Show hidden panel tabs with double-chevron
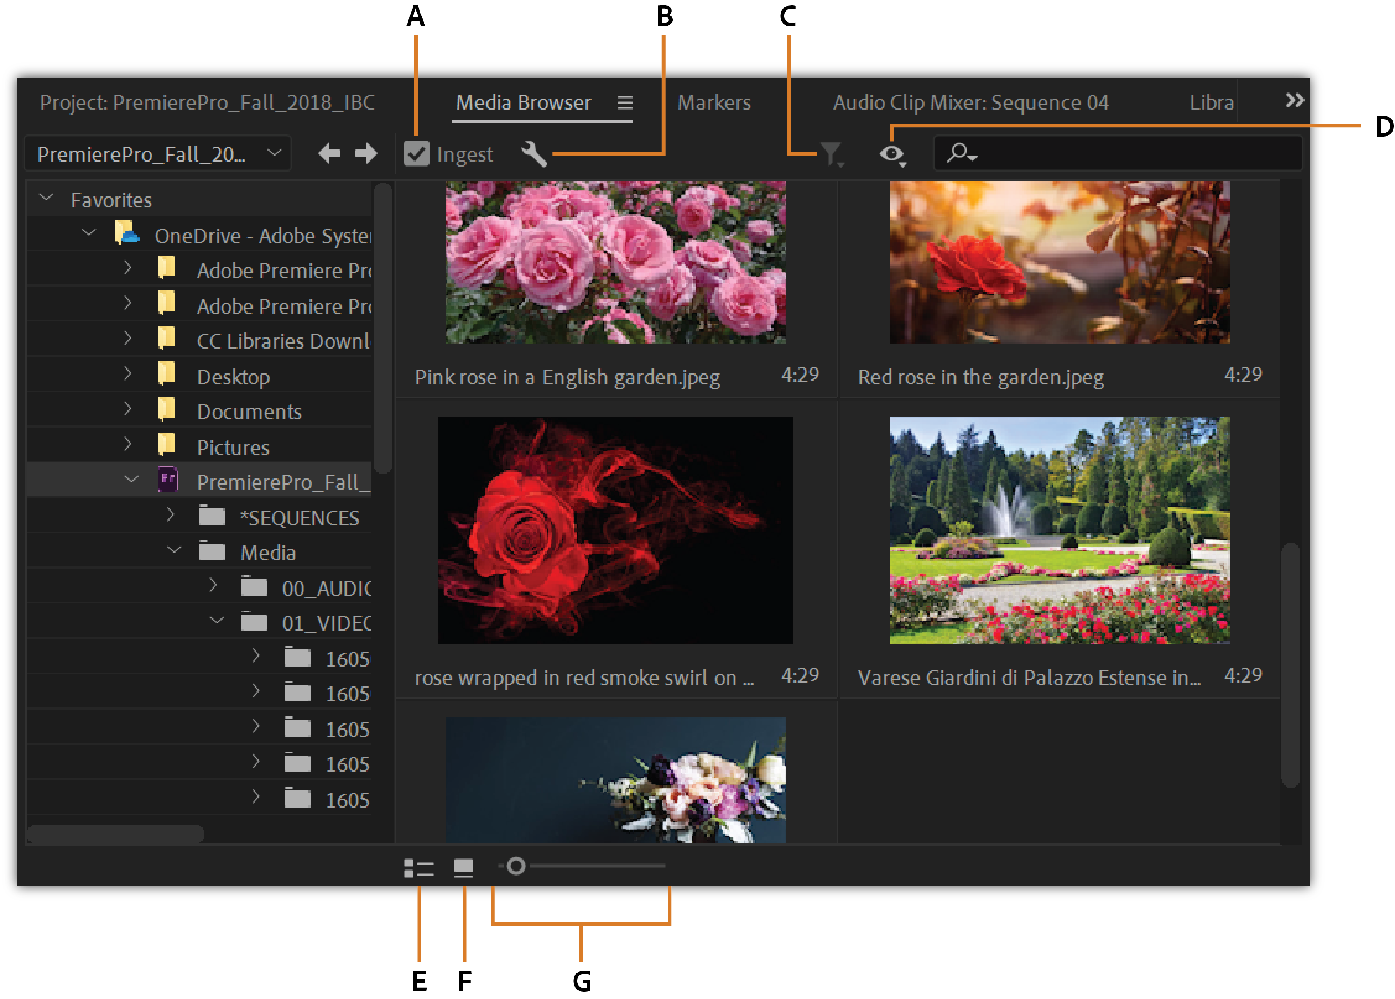The image size is (1395, 999). click(x=1294, y=100)
